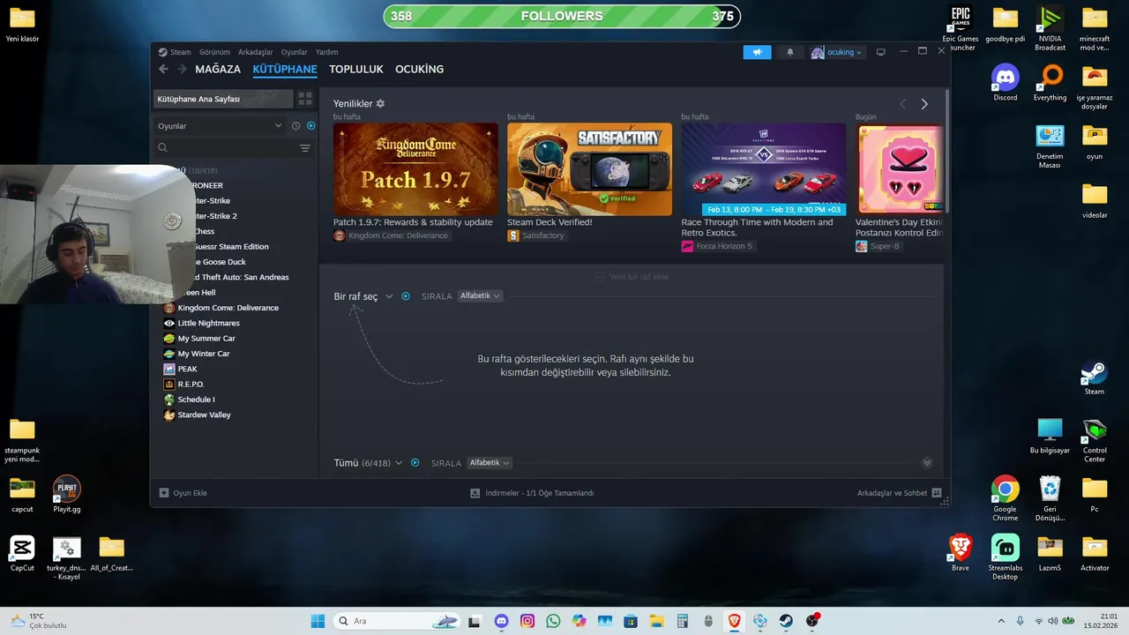The height and width of the screenshot is (635, 1129).
Task: Switch to the TOPLULUK tab
Action: coord(356,69)
